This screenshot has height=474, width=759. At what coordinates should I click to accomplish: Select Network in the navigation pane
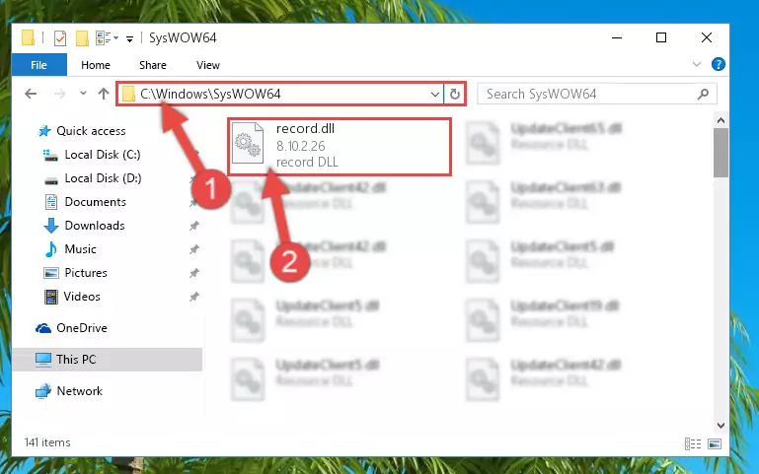pos(79,391)
